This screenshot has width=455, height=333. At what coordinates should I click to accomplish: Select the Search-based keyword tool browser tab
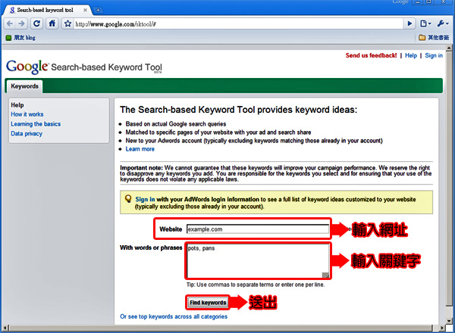(48, 10)
